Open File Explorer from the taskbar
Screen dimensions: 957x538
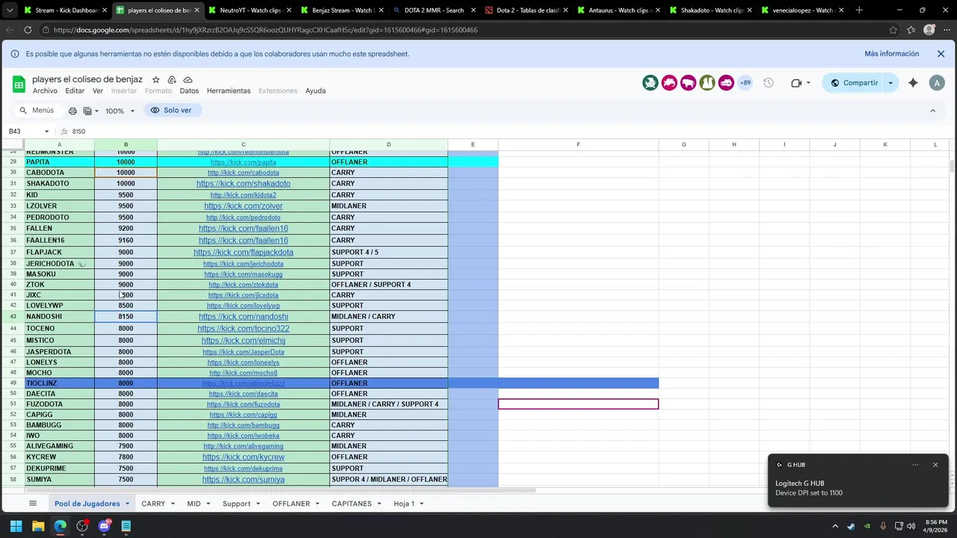(38, 526)
